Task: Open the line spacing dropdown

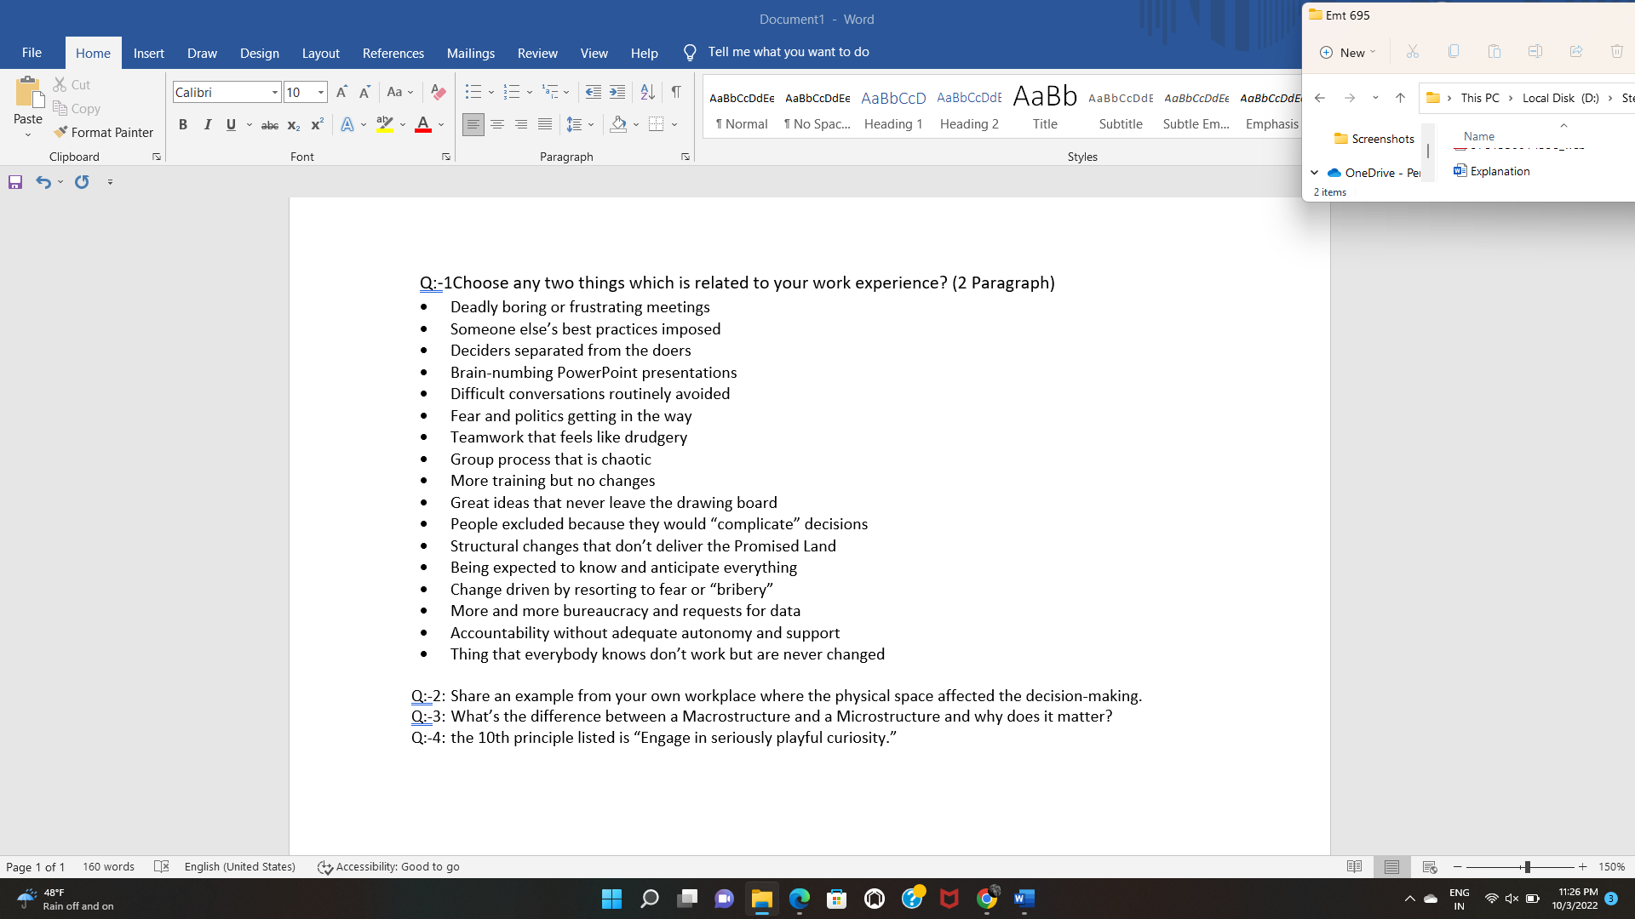Action: (x=580, y=124)
